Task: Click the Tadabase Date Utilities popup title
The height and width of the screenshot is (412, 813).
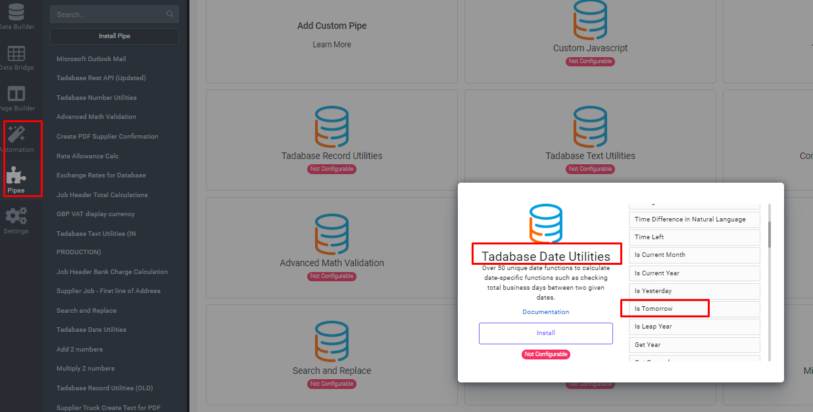Action: tap(546, 256)
